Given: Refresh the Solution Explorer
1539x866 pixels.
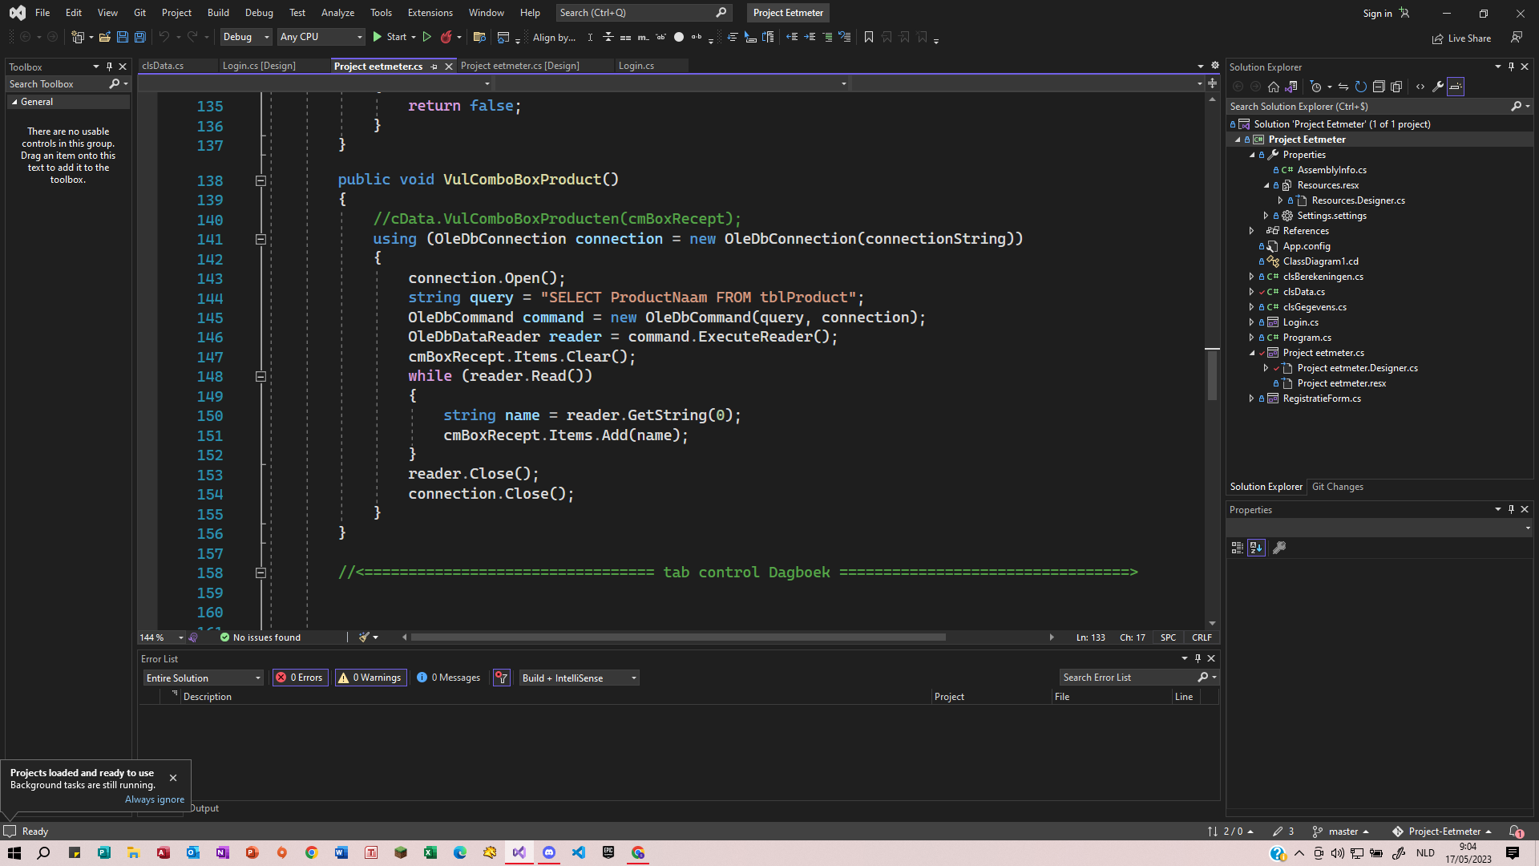Looking at the screenshot, I should [x=1360, y=87].
